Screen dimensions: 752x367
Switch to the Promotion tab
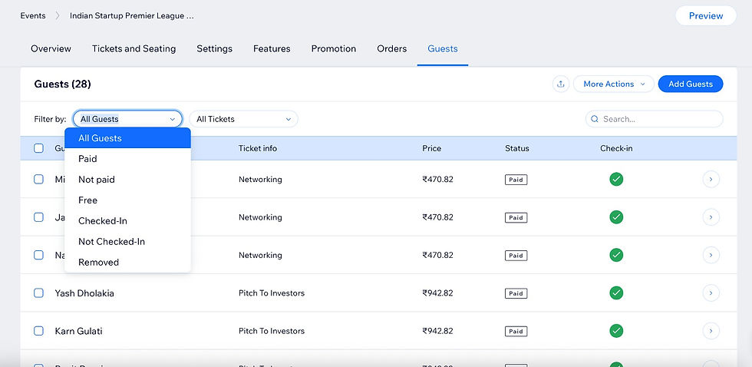pyautogui.click(x=334, y=49)
